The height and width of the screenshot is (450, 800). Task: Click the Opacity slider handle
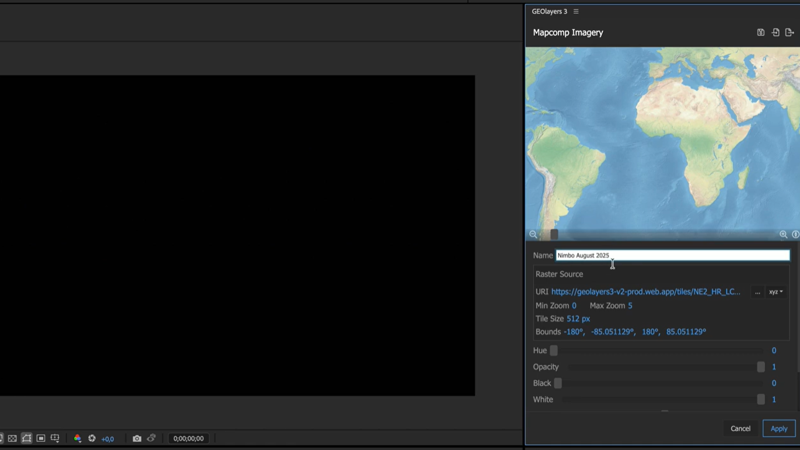[x=760, y=367]
